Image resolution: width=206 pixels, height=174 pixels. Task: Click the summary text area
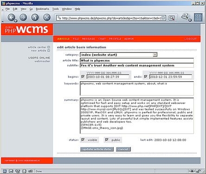click(x=137, y=116)
